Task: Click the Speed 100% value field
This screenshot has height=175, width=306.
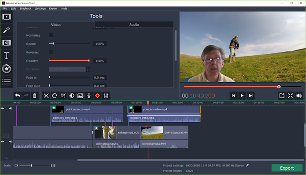Action: [x=100, y=44]
